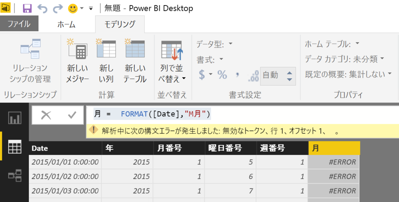Image resolution: width=399 pixels, height=202 pixels.
Task: Open the quick access toolbar customize arrow
Action: pyautogui.click(x=91, y=9)
